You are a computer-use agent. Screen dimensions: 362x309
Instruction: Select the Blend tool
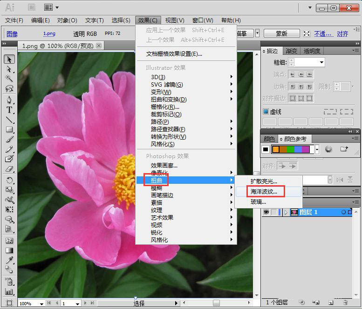9,270
